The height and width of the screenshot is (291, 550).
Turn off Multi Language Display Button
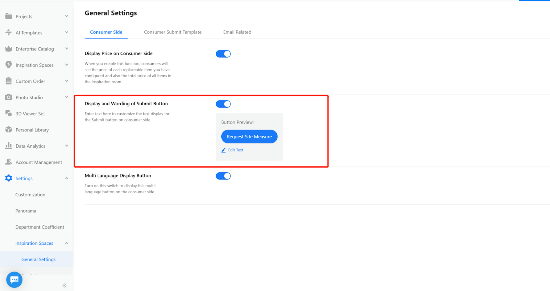(x=223, y=176)
